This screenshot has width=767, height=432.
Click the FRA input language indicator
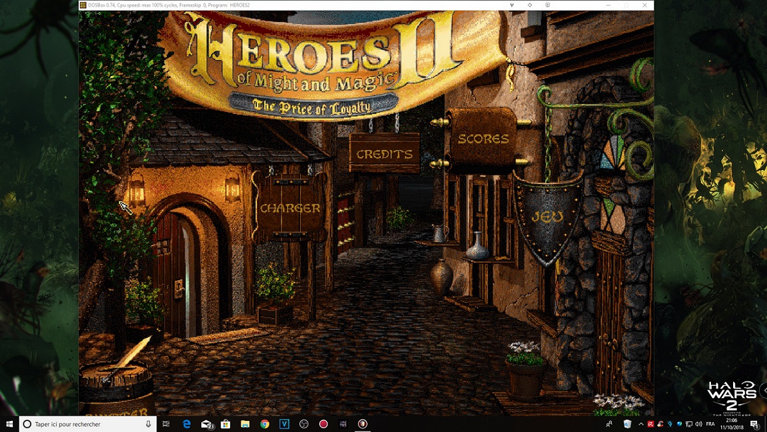click(710, 424)
